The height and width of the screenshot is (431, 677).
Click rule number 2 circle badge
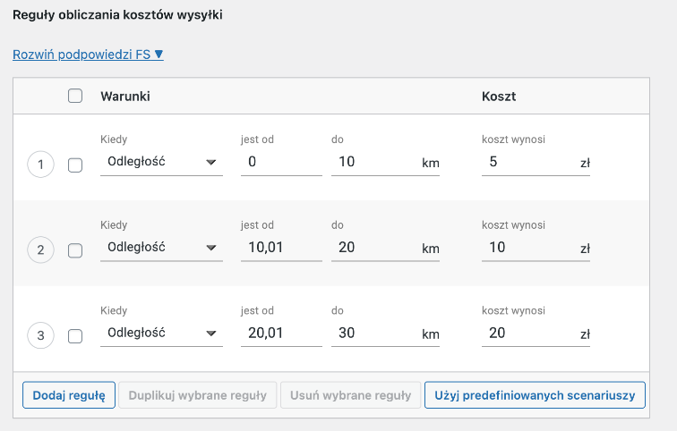click(40, 249)
